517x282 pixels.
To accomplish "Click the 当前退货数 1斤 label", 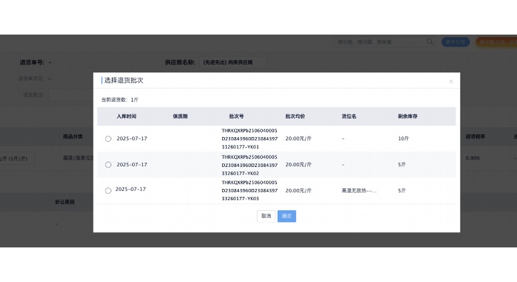I will [119, 100].
